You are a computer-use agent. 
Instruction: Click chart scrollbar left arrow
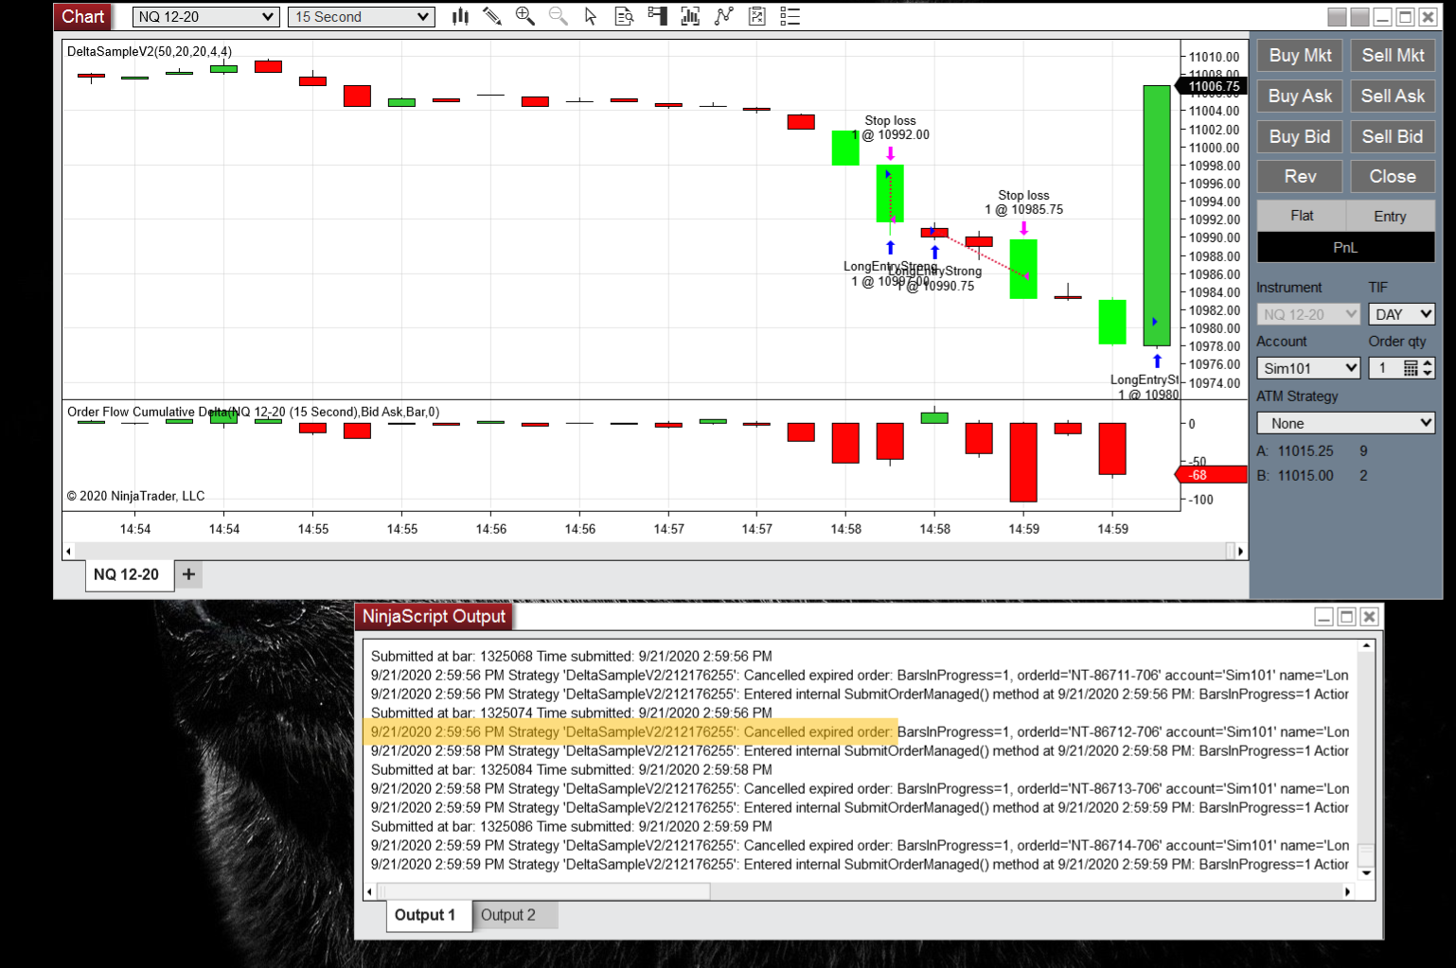[x=68, y=551]
